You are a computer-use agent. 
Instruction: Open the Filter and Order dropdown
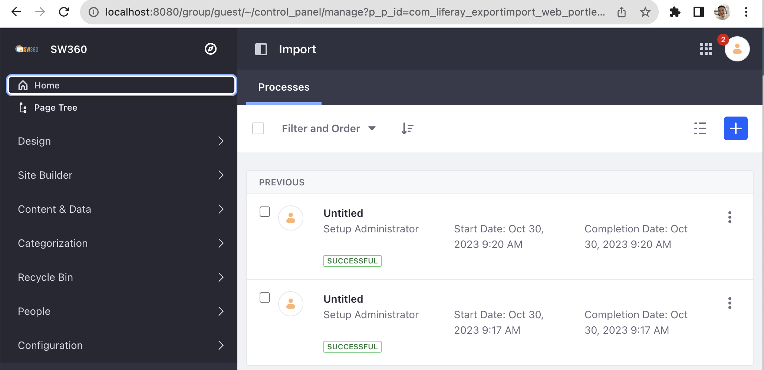[329, 128]
